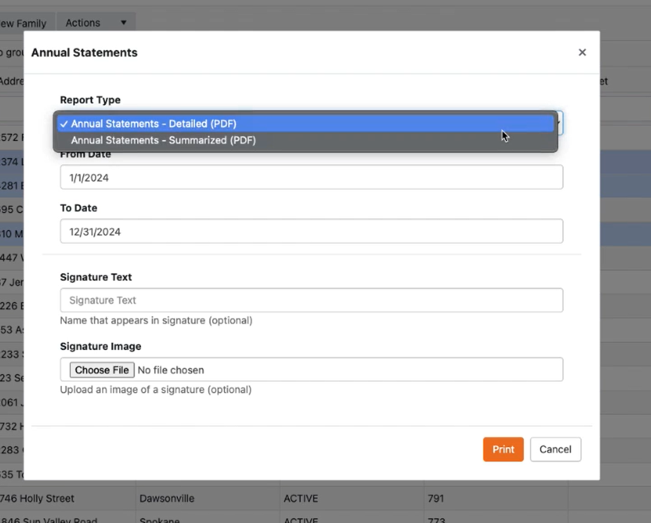Cancel the Annual Statements dialog

(556, 449)
